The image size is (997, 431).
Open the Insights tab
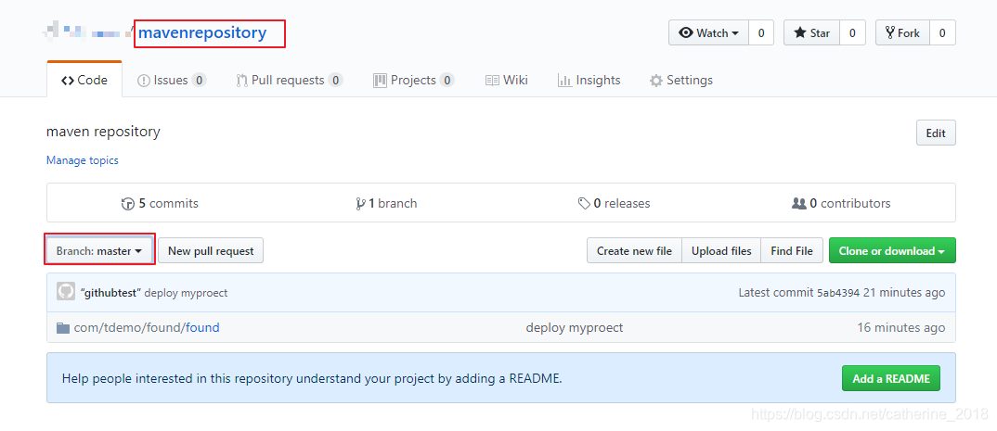[589, 80]
